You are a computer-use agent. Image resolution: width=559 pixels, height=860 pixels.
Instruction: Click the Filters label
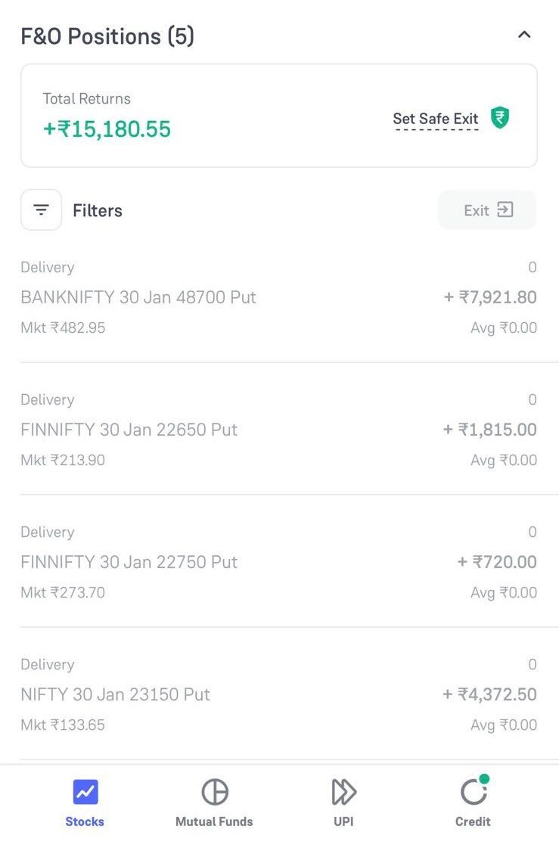pyautogui.click(x=98, y=210)
